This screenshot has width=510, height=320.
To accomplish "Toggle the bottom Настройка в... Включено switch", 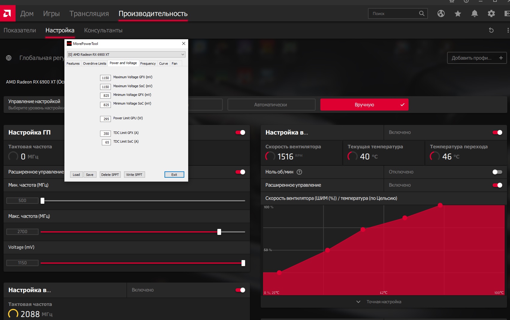I will [x=240, y=290].
